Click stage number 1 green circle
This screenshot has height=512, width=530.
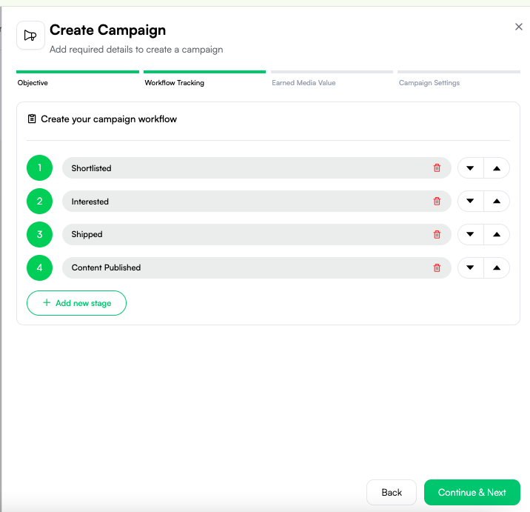[x=39, y=168]
